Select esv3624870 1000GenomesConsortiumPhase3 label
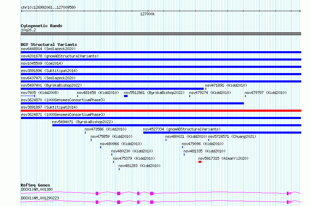Image resolution: width=311 pixels, height=206 pixels. [63, 100]
